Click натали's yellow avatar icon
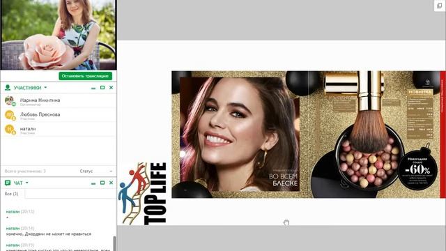The height and width of the screenshot is (251, 446). point(10,130)
